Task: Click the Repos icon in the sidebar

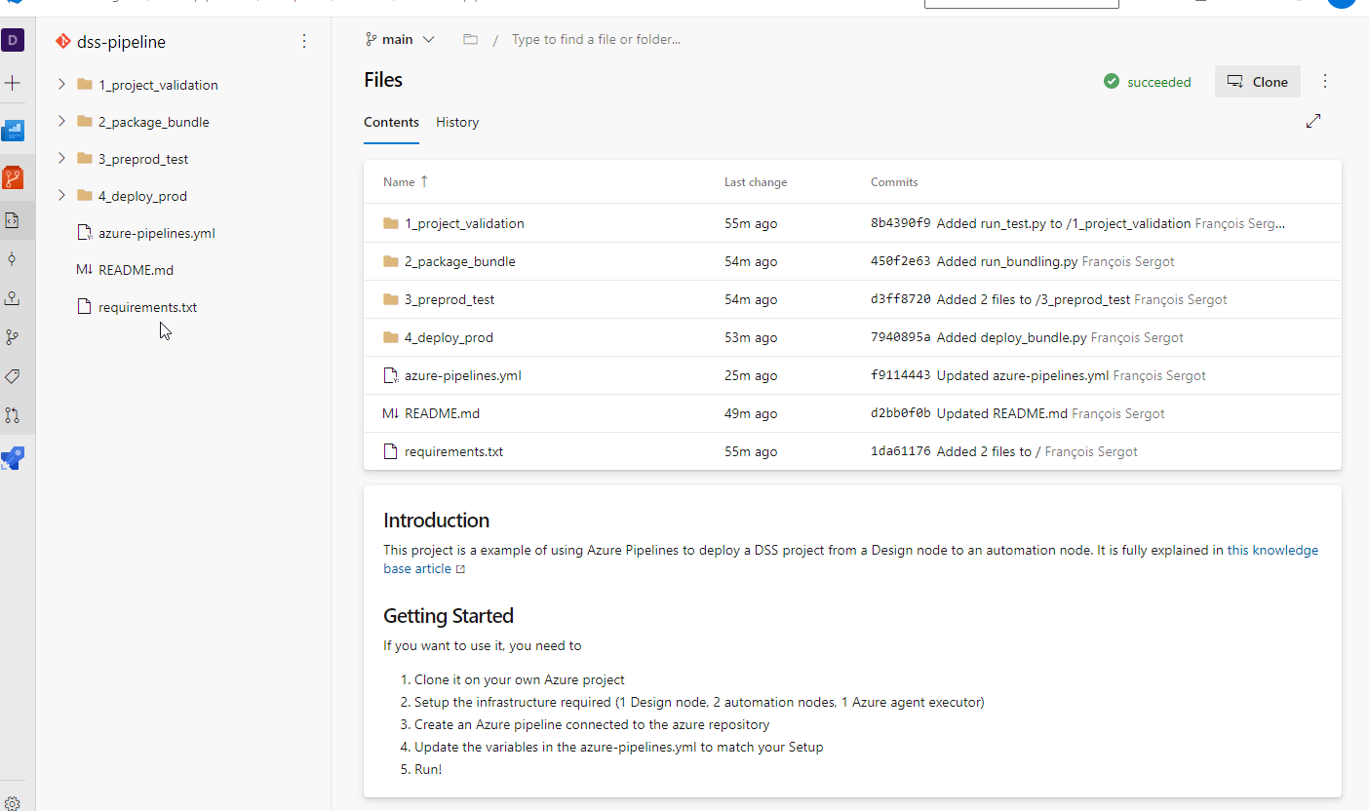Action: (x=13, y=177)
